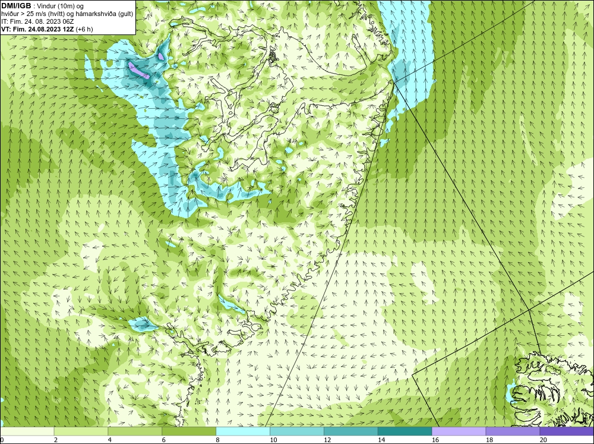The width and height of the screenshot is (594, 444).
Task: Click the legend scale label "14"
Action: [x=381, y=440]
